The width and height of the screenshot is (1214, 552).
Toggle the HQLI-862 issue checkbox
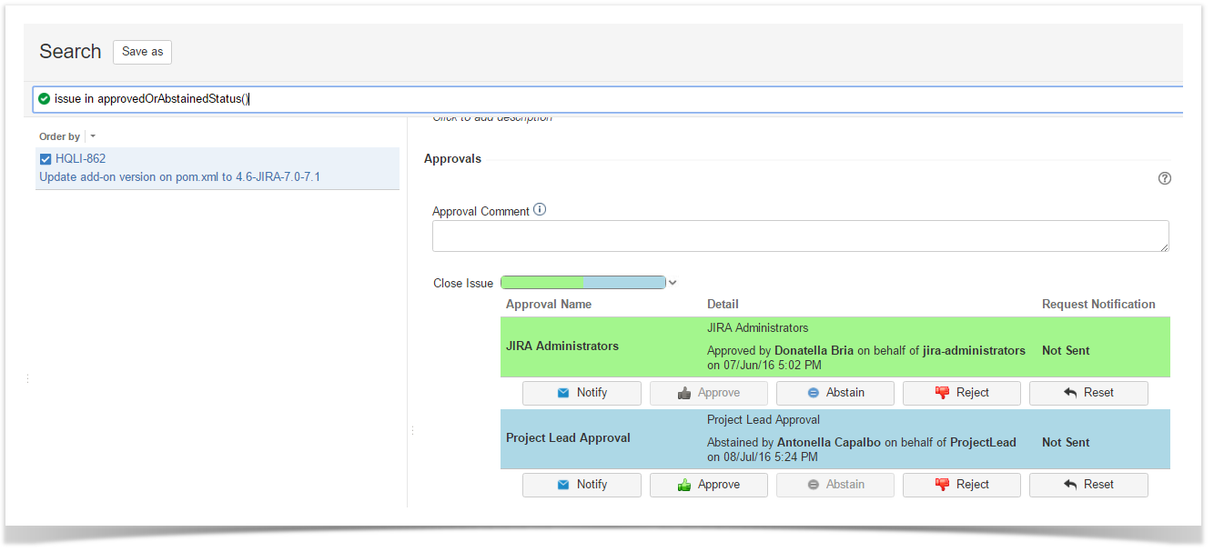click(x=46, y=159)
